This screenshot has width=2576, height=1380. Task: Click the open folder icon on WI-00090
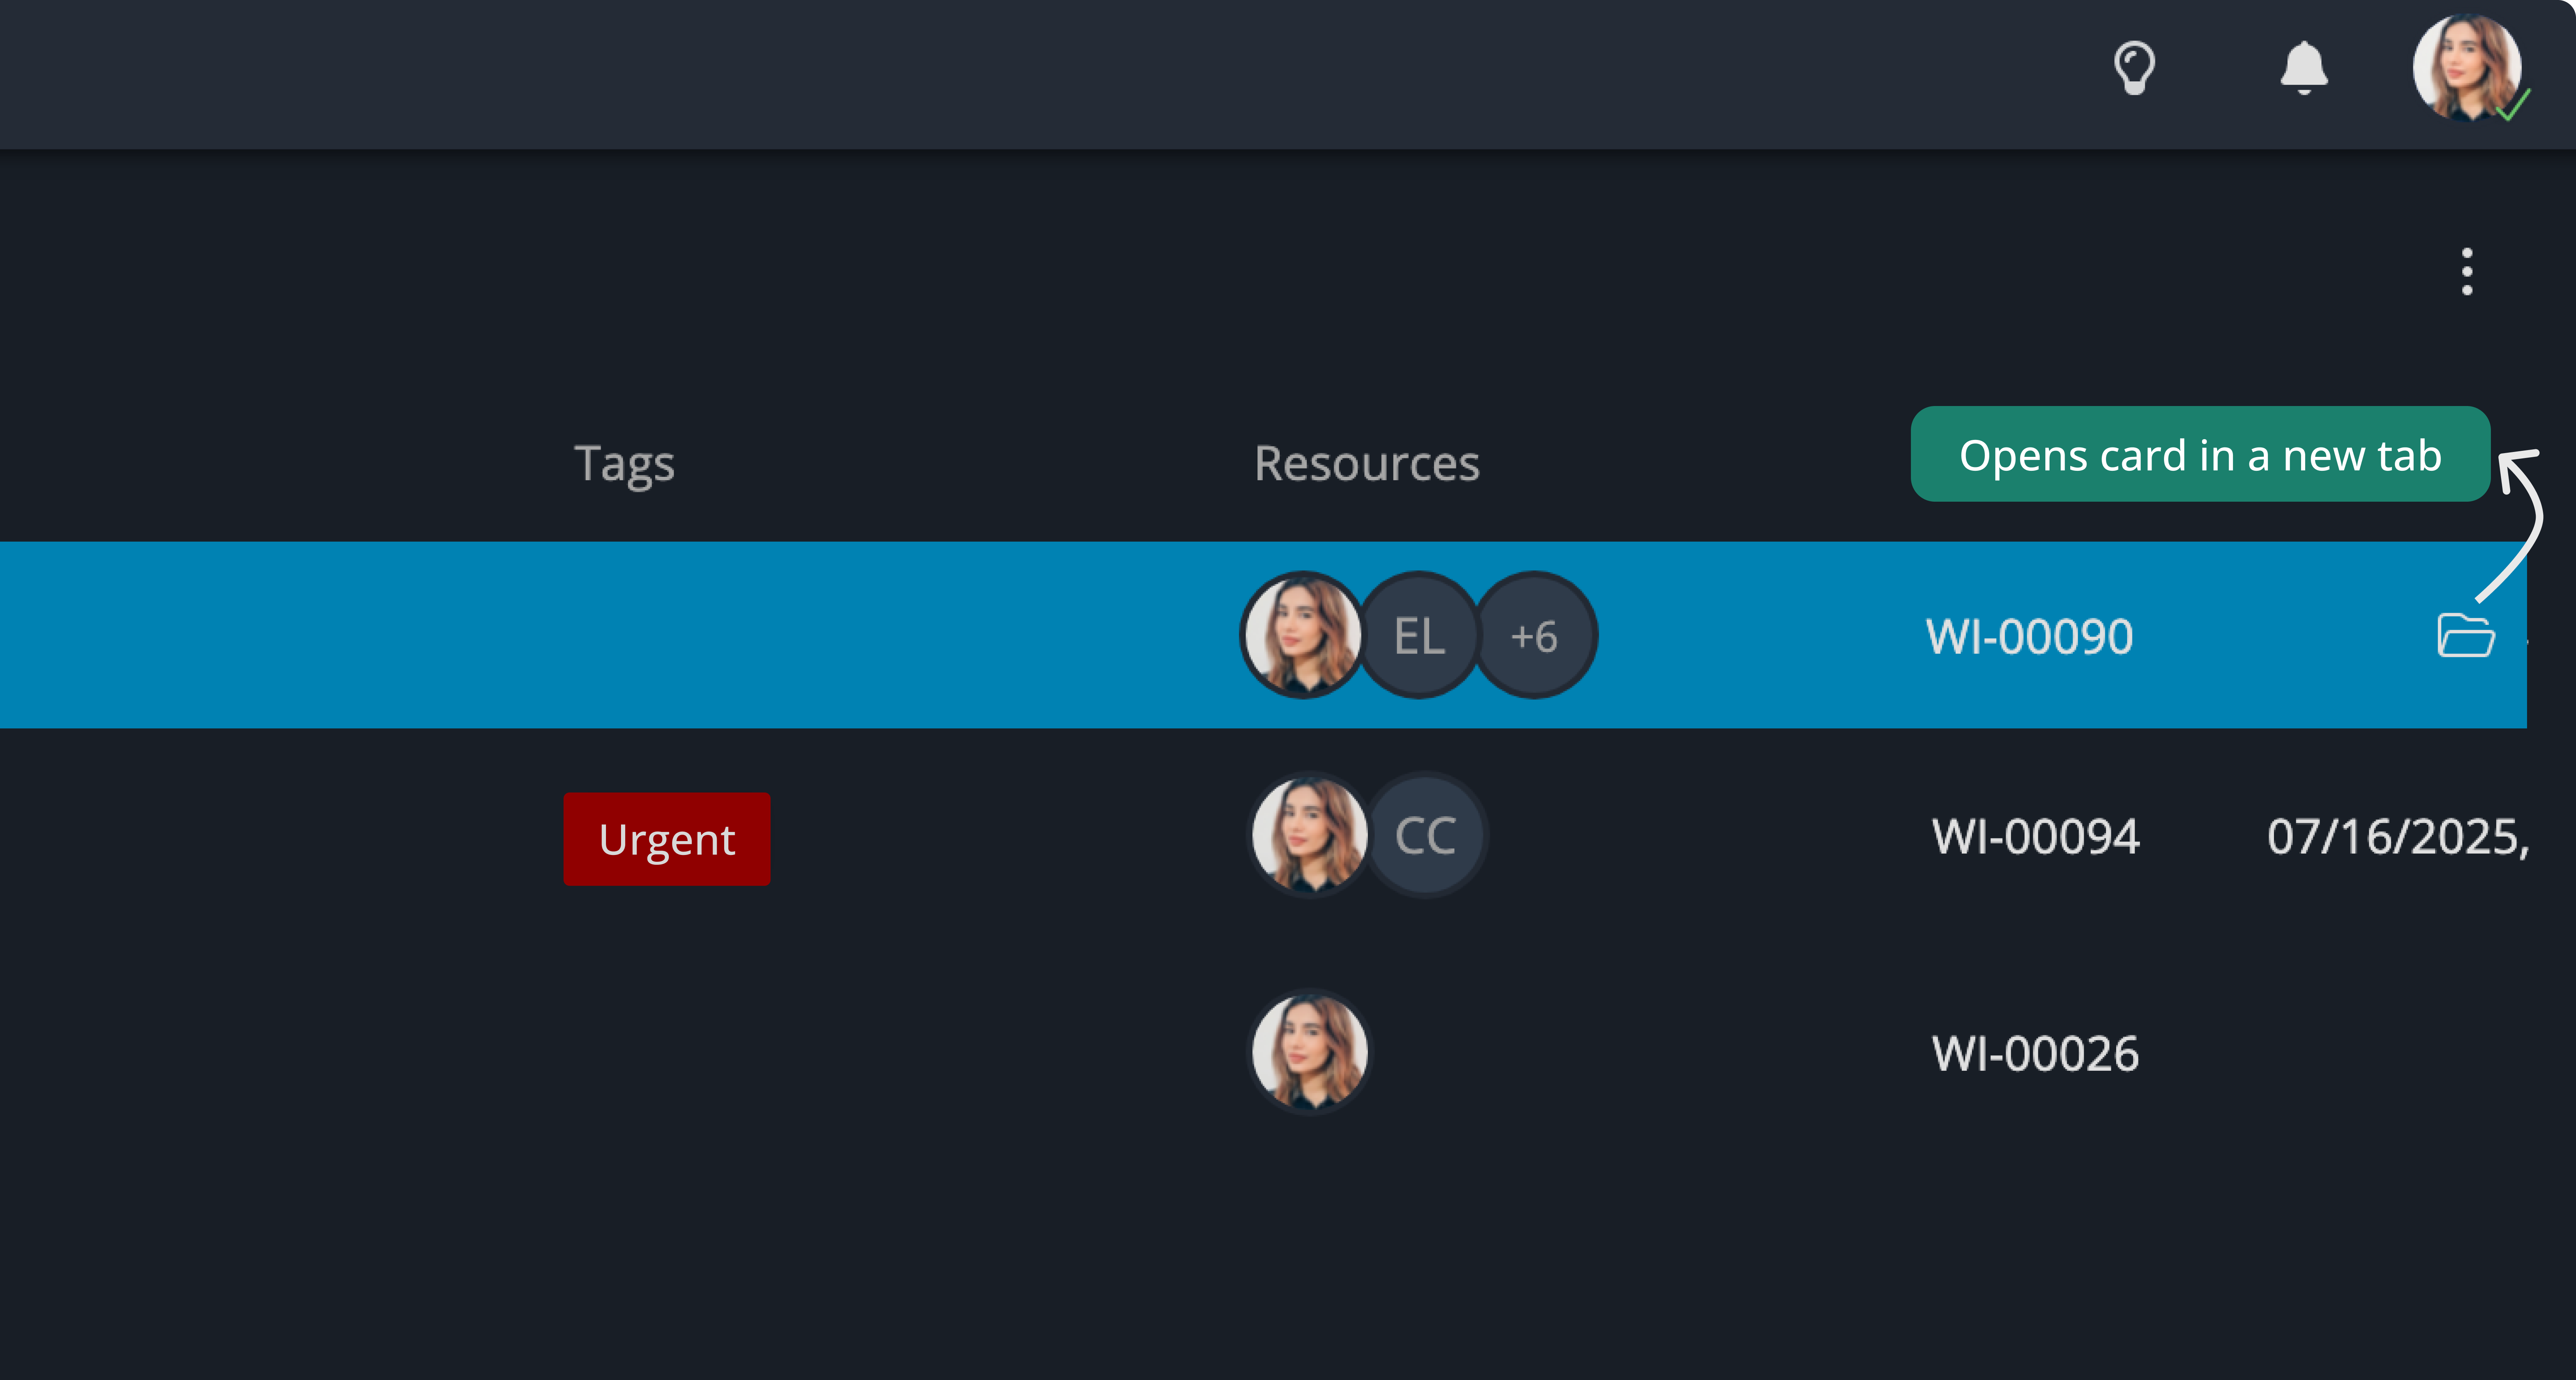pos(2465,636)
